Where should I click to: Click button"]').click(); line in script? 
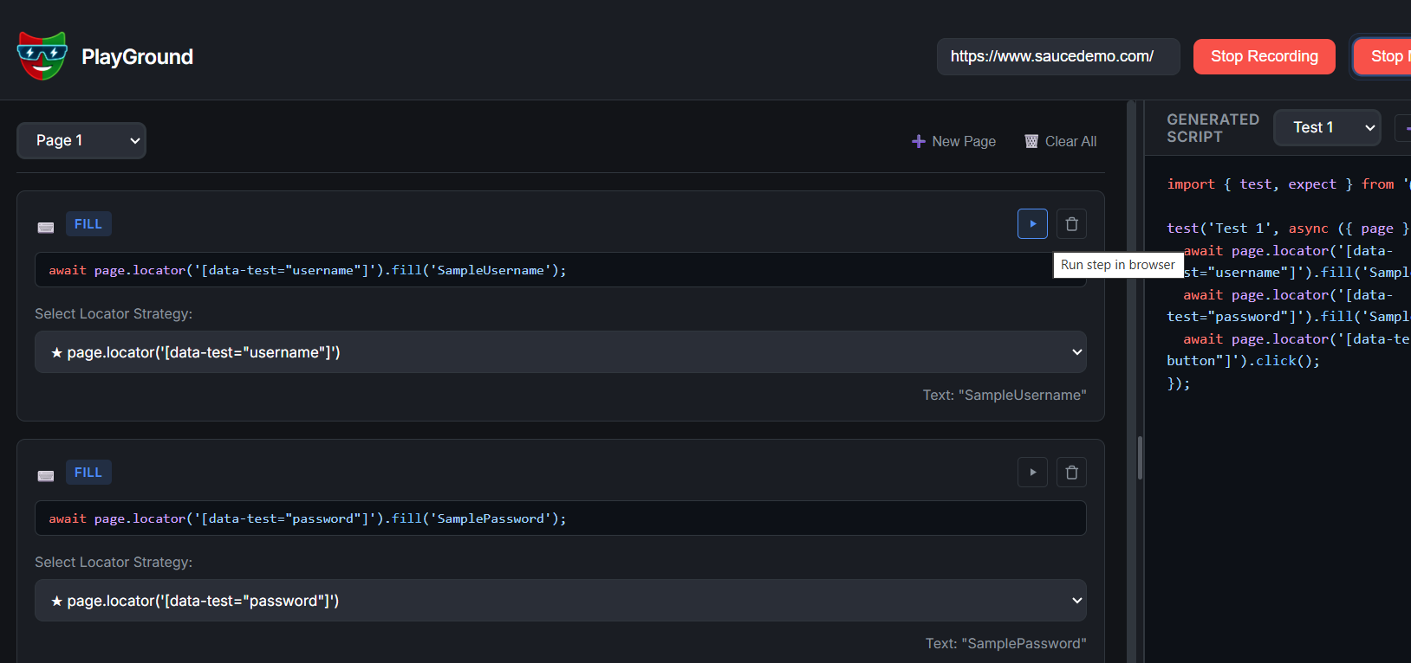[1243, 360]
